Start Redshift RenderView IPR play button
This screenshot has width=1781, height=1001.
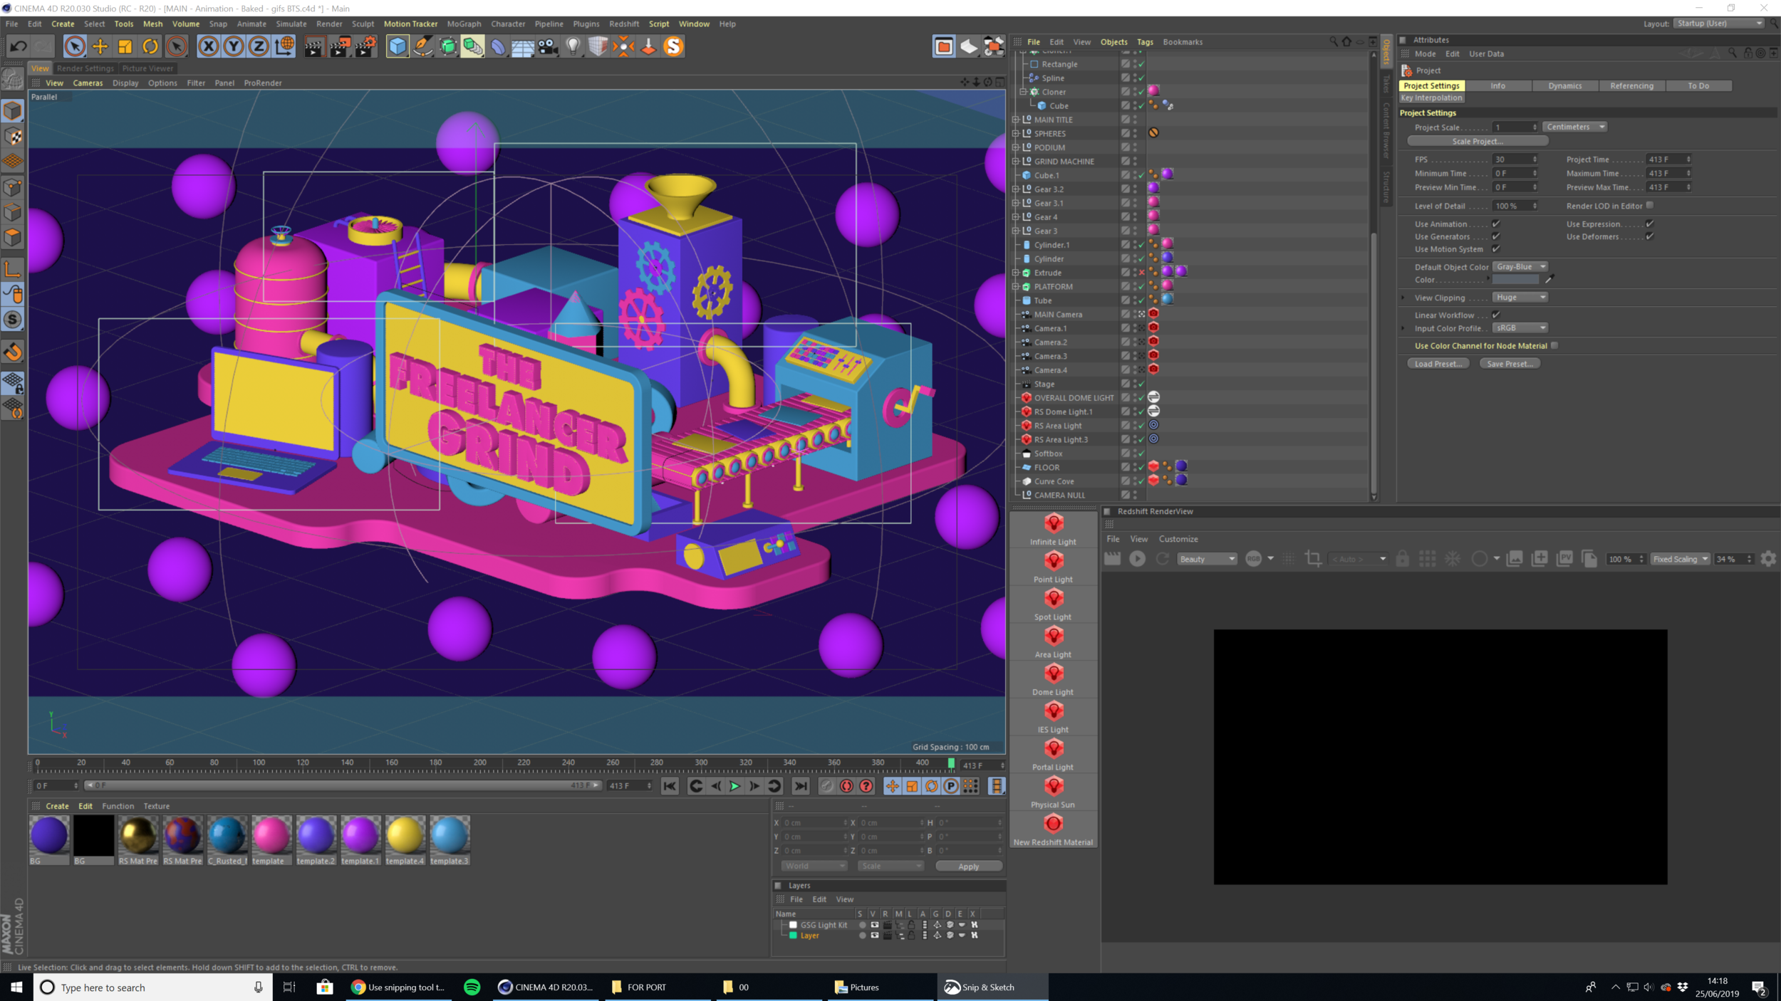[1137, 559]
